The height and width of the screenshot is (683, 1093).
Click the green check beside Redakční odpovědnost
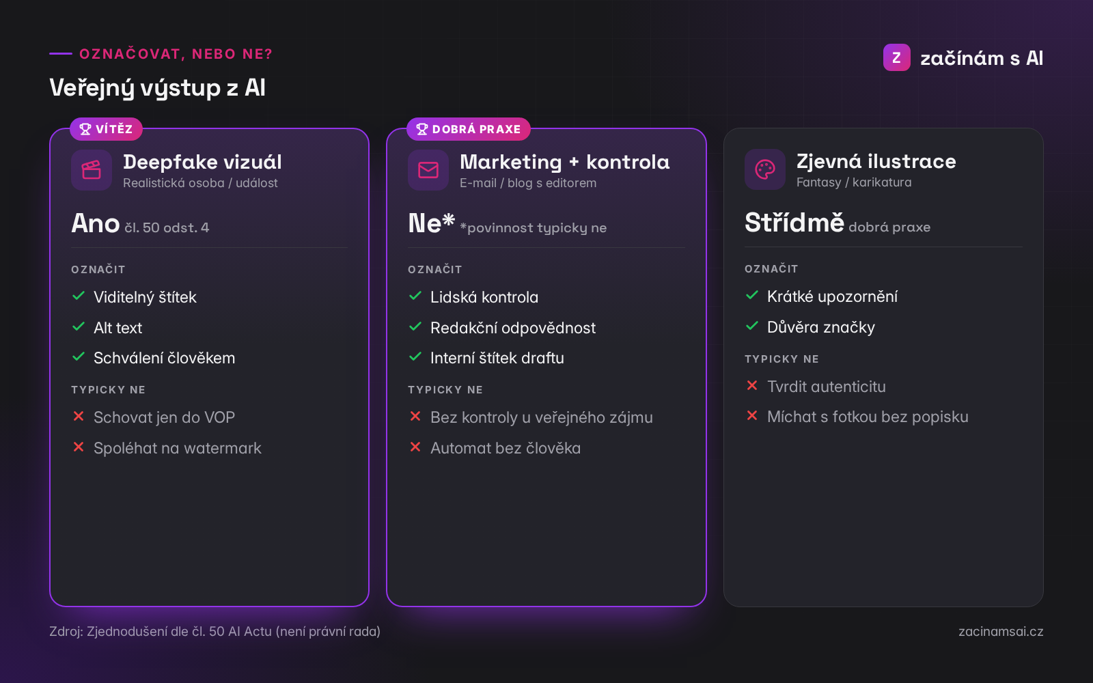click(x=415, y=326)
